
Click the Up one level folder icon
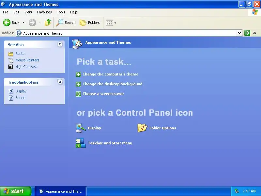tap(48, 23)
